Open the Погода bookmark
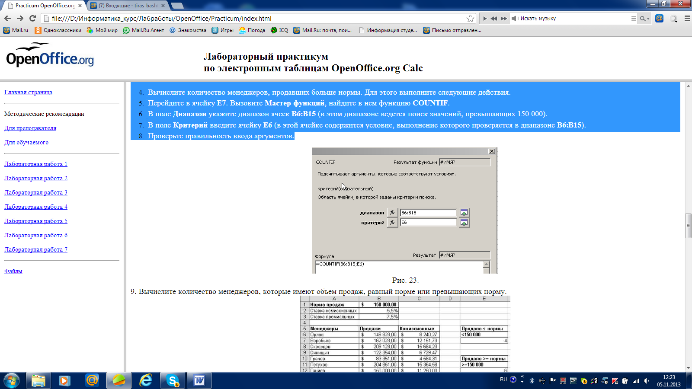692x389 pixels. point(252,30)
